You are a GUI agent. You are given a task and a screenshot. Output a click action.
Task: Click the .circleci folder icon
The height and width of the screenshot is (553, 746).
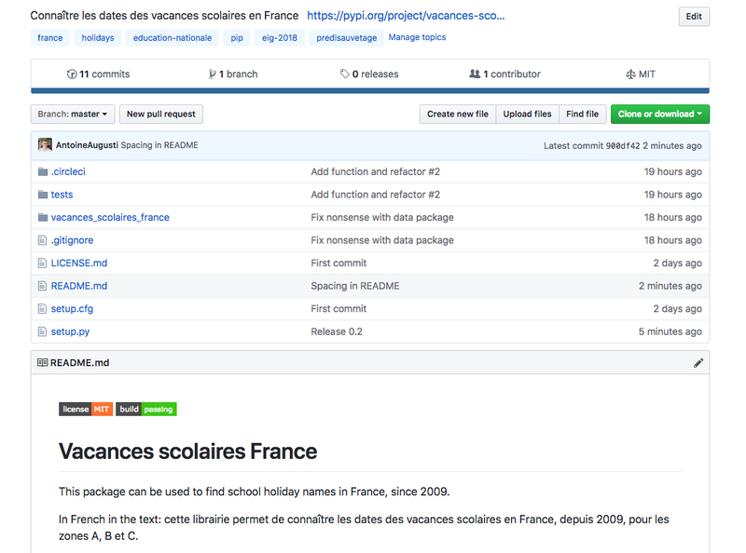pos(42,172)
